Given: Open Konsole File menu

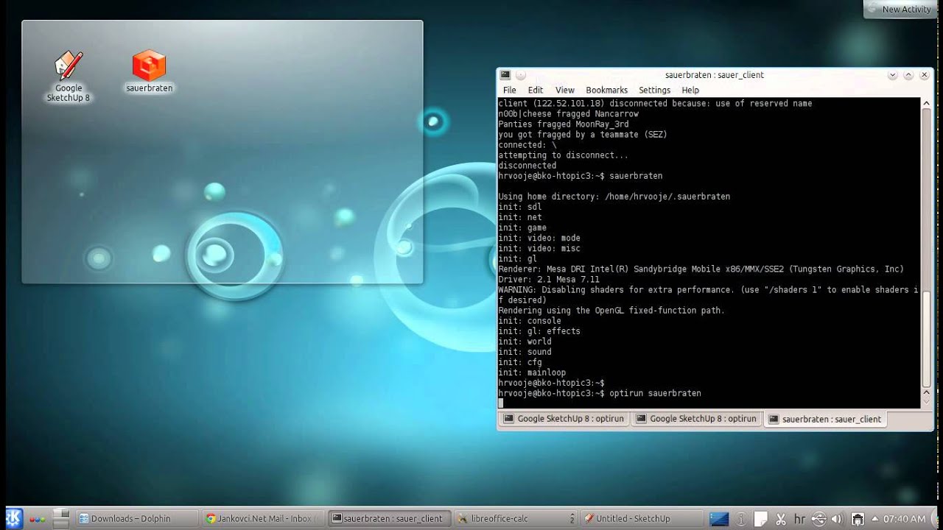Looking at the screenshot, I should pos(509,90).
